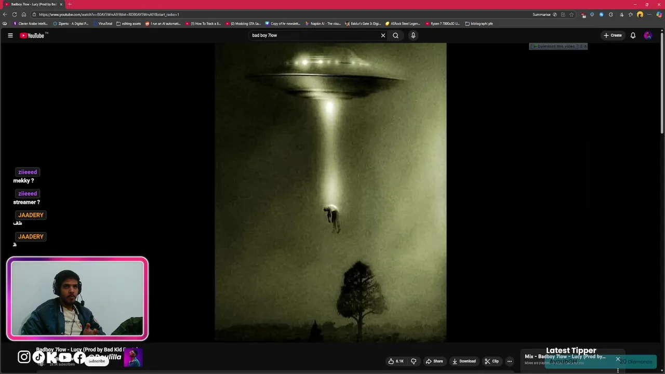Screen dimensions: 665x374
Task: Open the Ziperto bookmark
Action: [71, 23]
